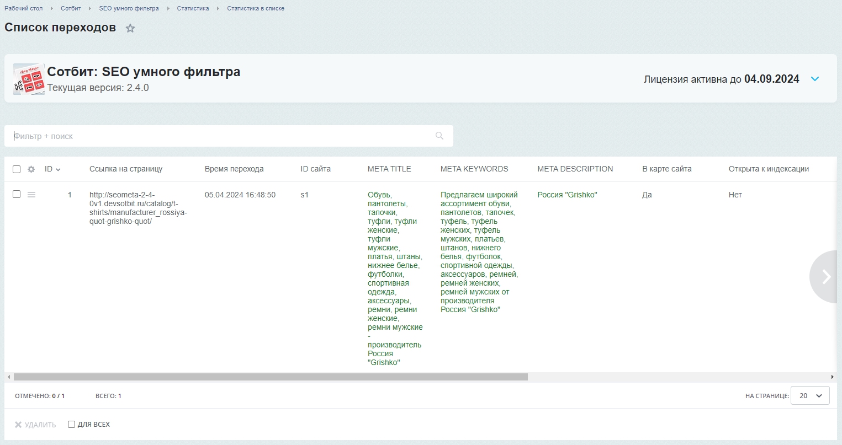Open 'Статистика в списке' breadcrumb

(x=256, y=8)
